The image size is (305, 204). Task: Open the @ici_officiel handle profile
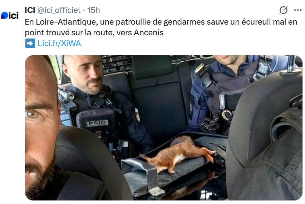[x=59, y=10]
